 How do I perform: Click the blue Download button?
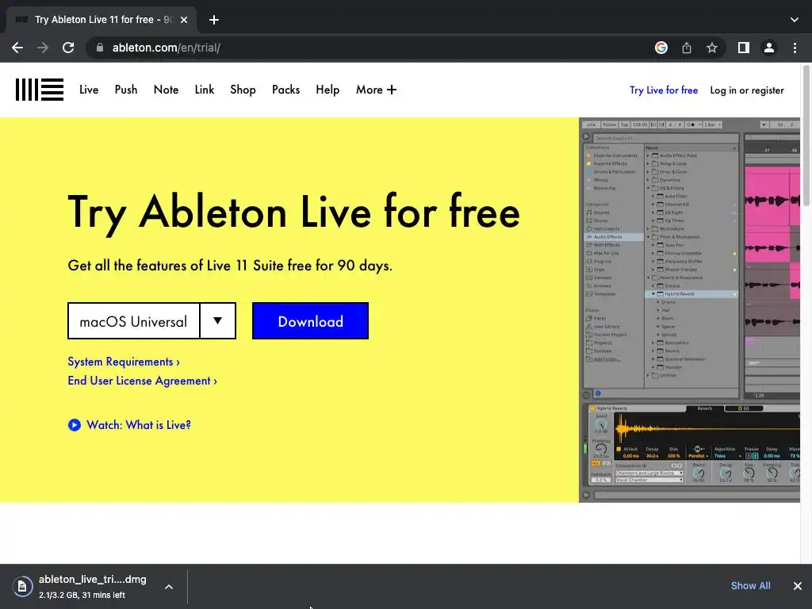310,321
